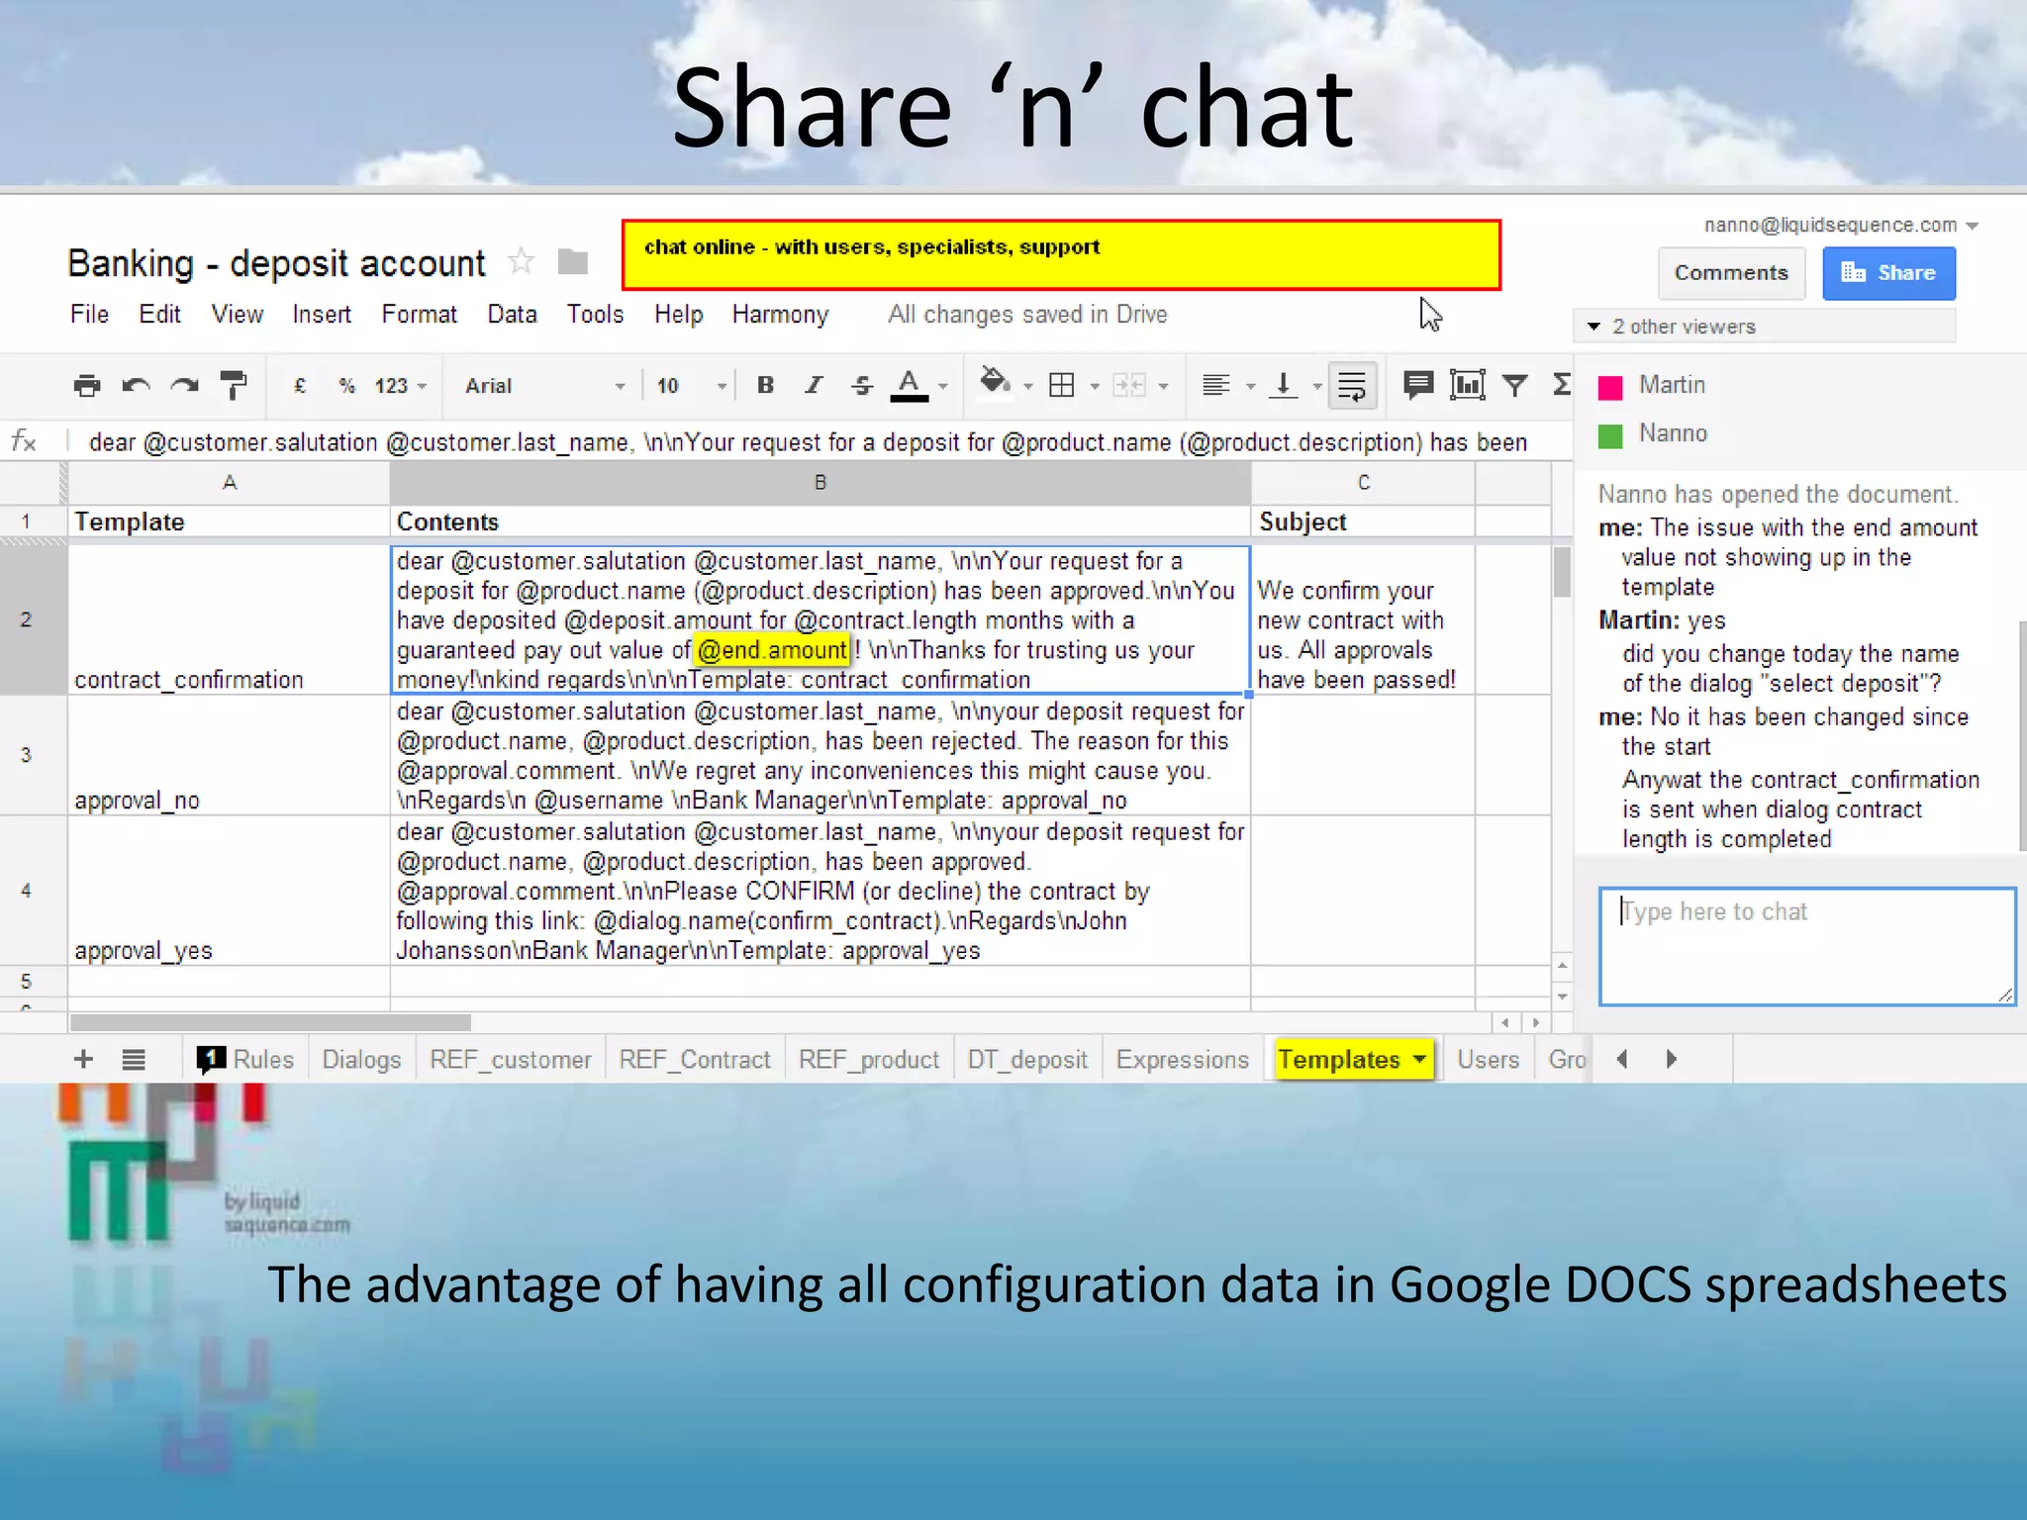Open the Format menu

coord(419,315)
